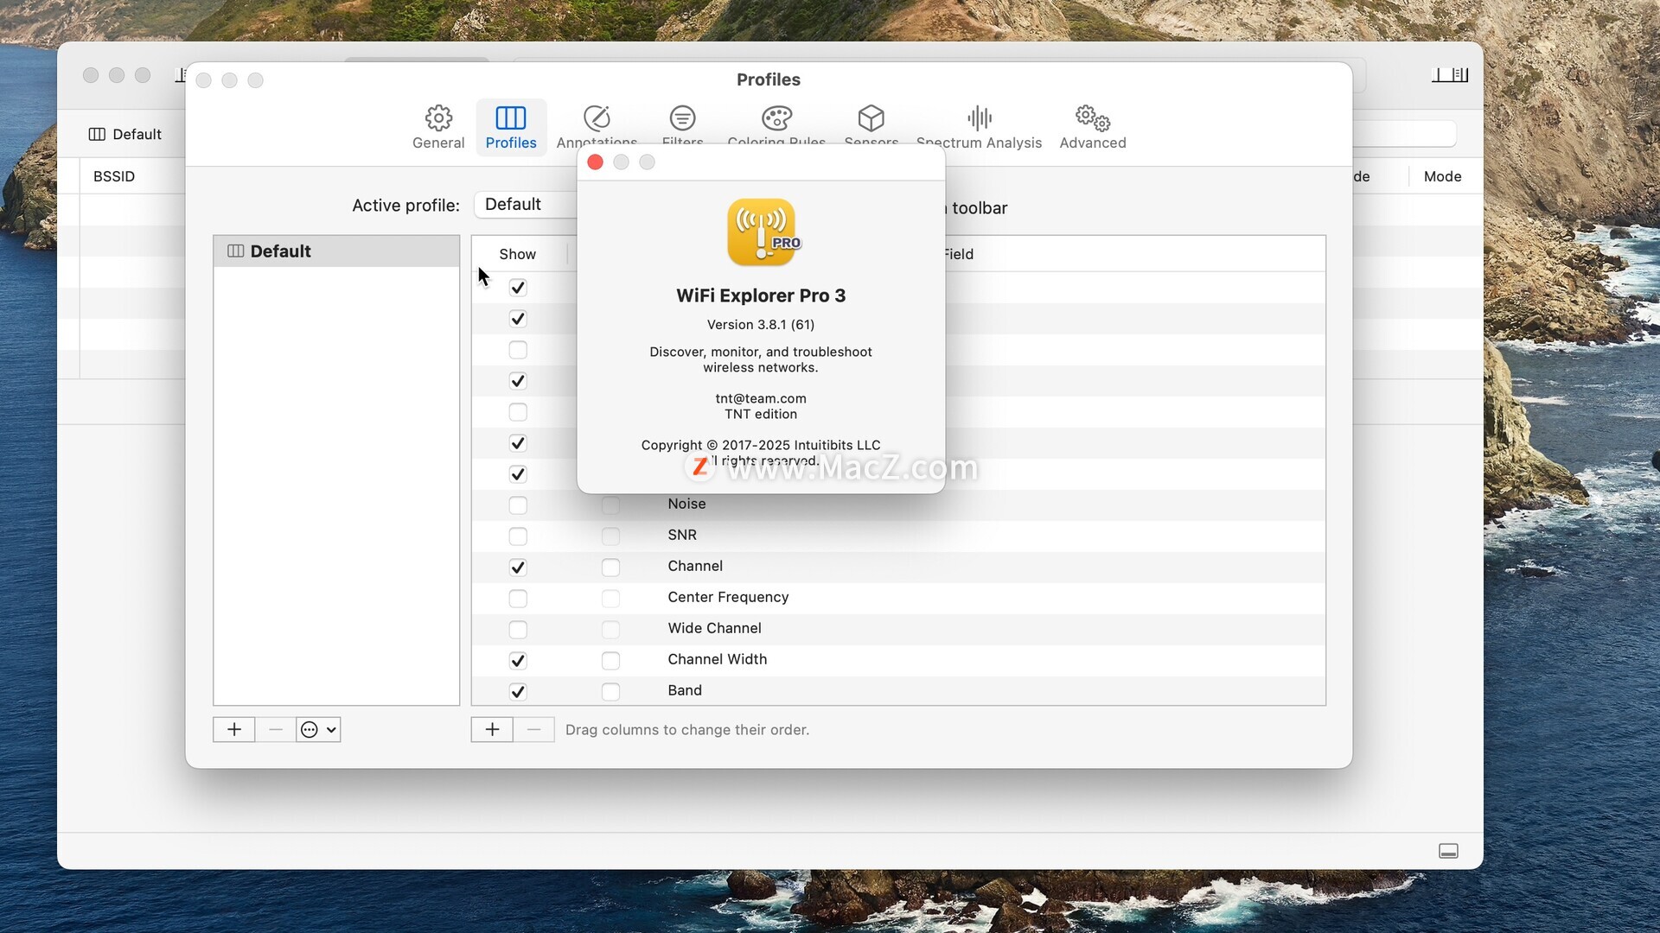1660x933 pixels.
Task: Open the Advanced double-gear icon
Action: tap(1093, 118)
